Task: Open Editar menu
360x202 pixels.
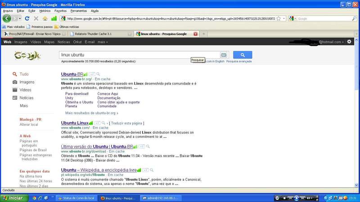Action: 20,11
